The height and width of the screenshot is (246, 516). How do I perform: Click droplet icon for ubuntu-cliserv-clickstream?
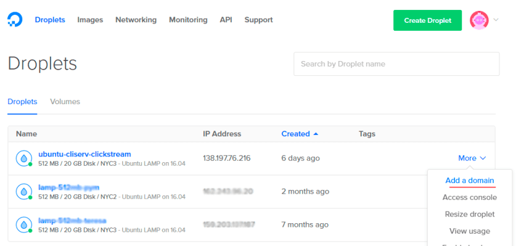click(x=24, y=158)
